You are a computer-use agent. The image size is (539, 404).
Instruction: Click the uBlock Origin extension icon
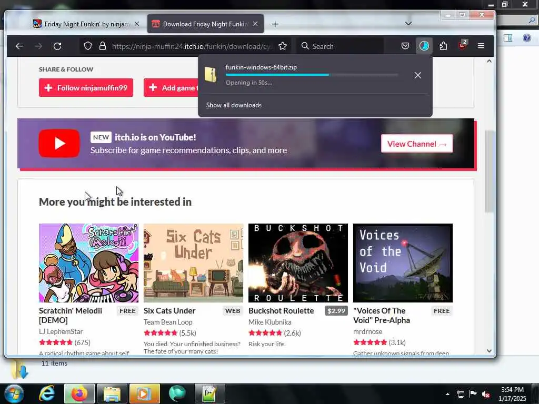(x=462, y=45)
